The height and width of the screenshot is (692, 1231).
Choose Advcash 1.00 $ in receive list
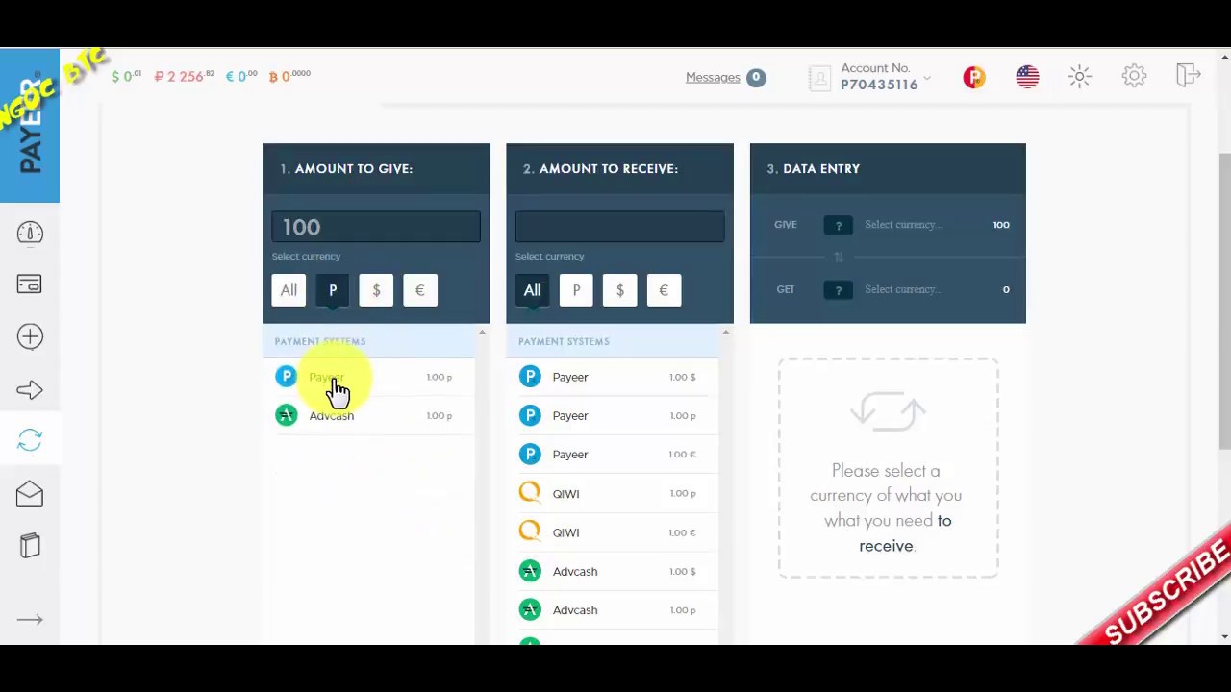[613, 571]
